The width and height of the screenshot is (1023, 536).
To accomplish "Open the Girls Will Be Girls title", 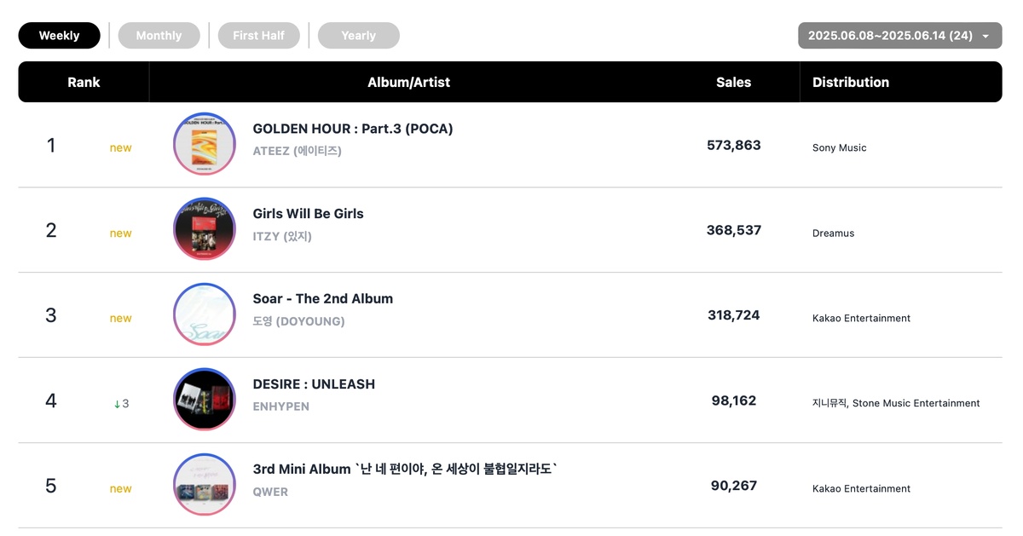I will point(308,214).
